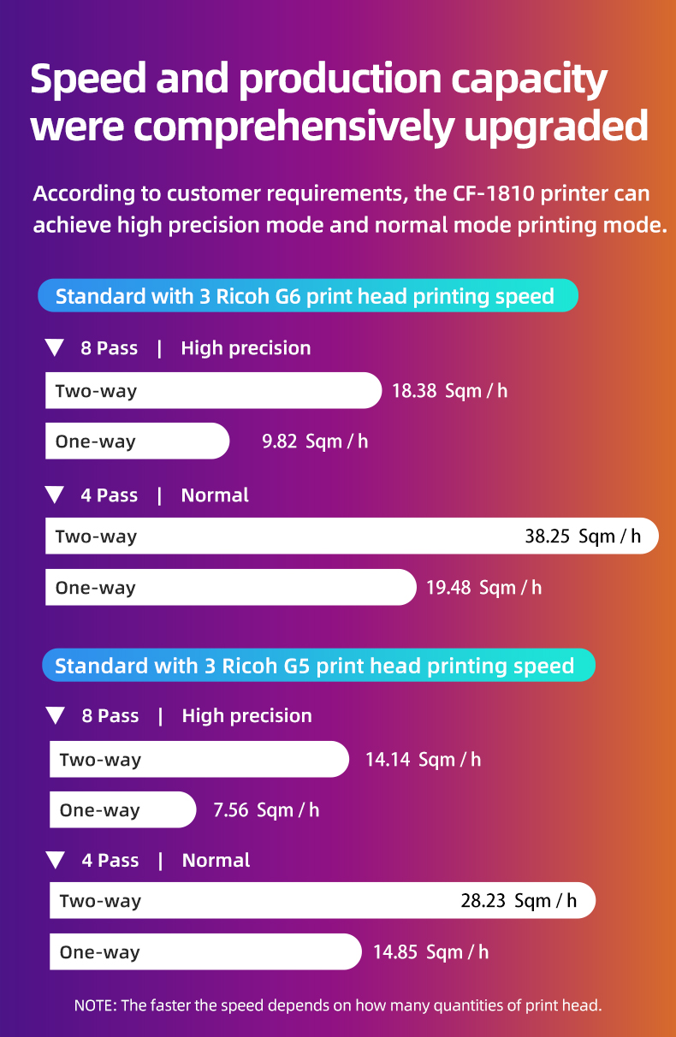Click the G5 14.14 Sqm/h Two-way bar
676x1037 pixels.
199,760
